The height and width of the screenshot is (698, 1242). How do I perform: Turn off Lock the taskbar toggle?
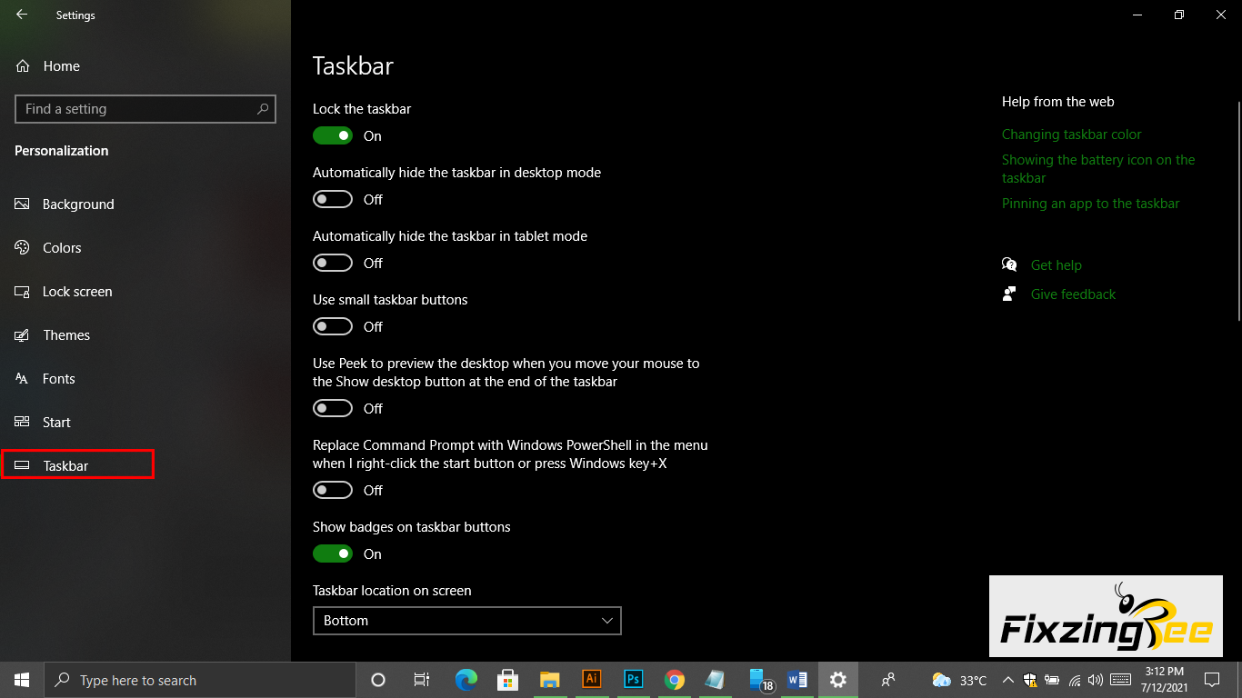(333, 136)
